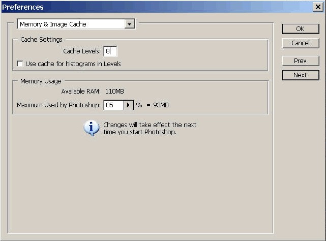Image resolution: width=326 pixels, height=241 pixels.
Task: Click the Memory Usage group label
Action: coord(41,81)
